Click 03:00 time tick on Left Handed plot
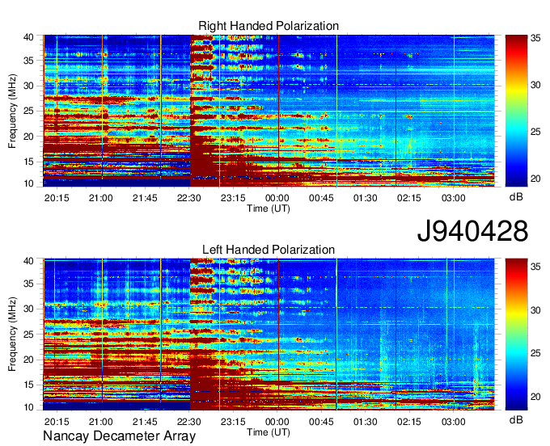The width and height of the screenshot is (550, 446). point(453,422)
